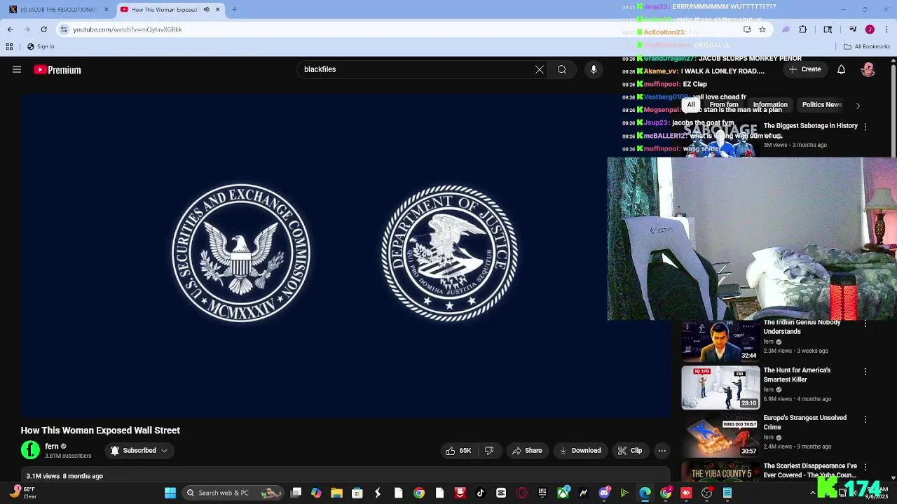This screenshot has width=897, height=504.
Task: Open Chrome media controls icon
Action: coord(853,29)
